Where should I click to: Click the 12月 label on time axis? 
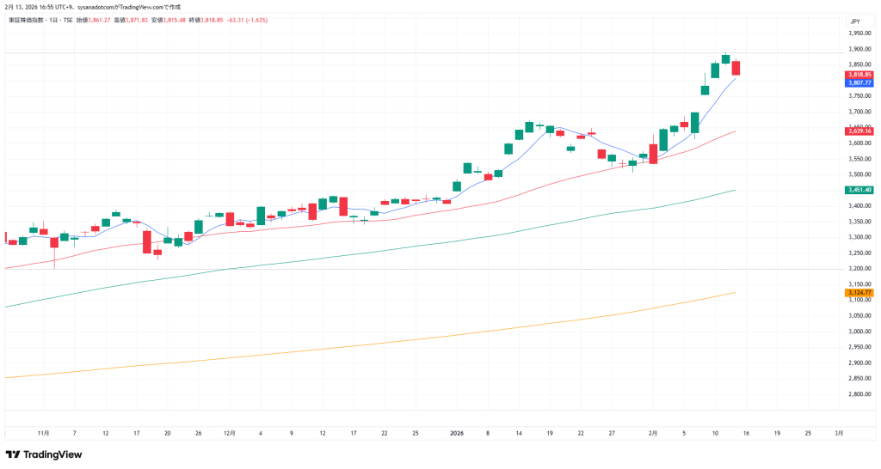click(230, 434)
